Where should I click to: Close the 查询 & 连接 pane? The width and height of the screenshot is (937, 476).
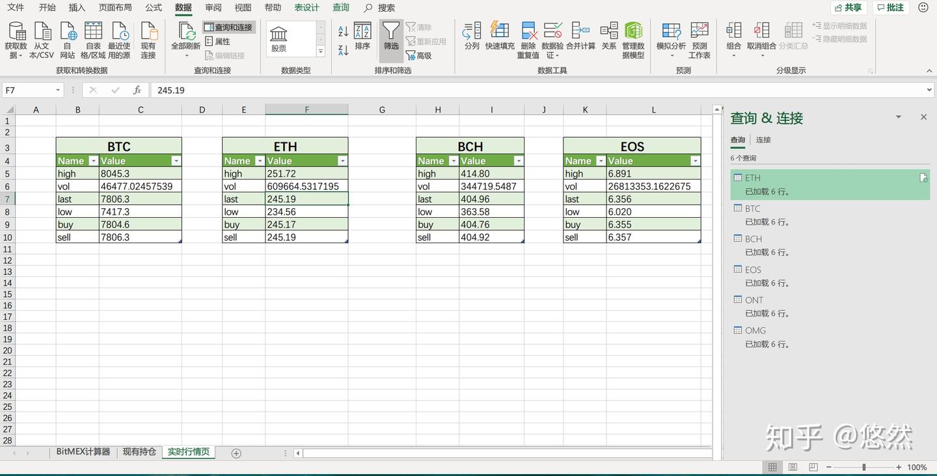pyautogui.click(x=923, y=117)
